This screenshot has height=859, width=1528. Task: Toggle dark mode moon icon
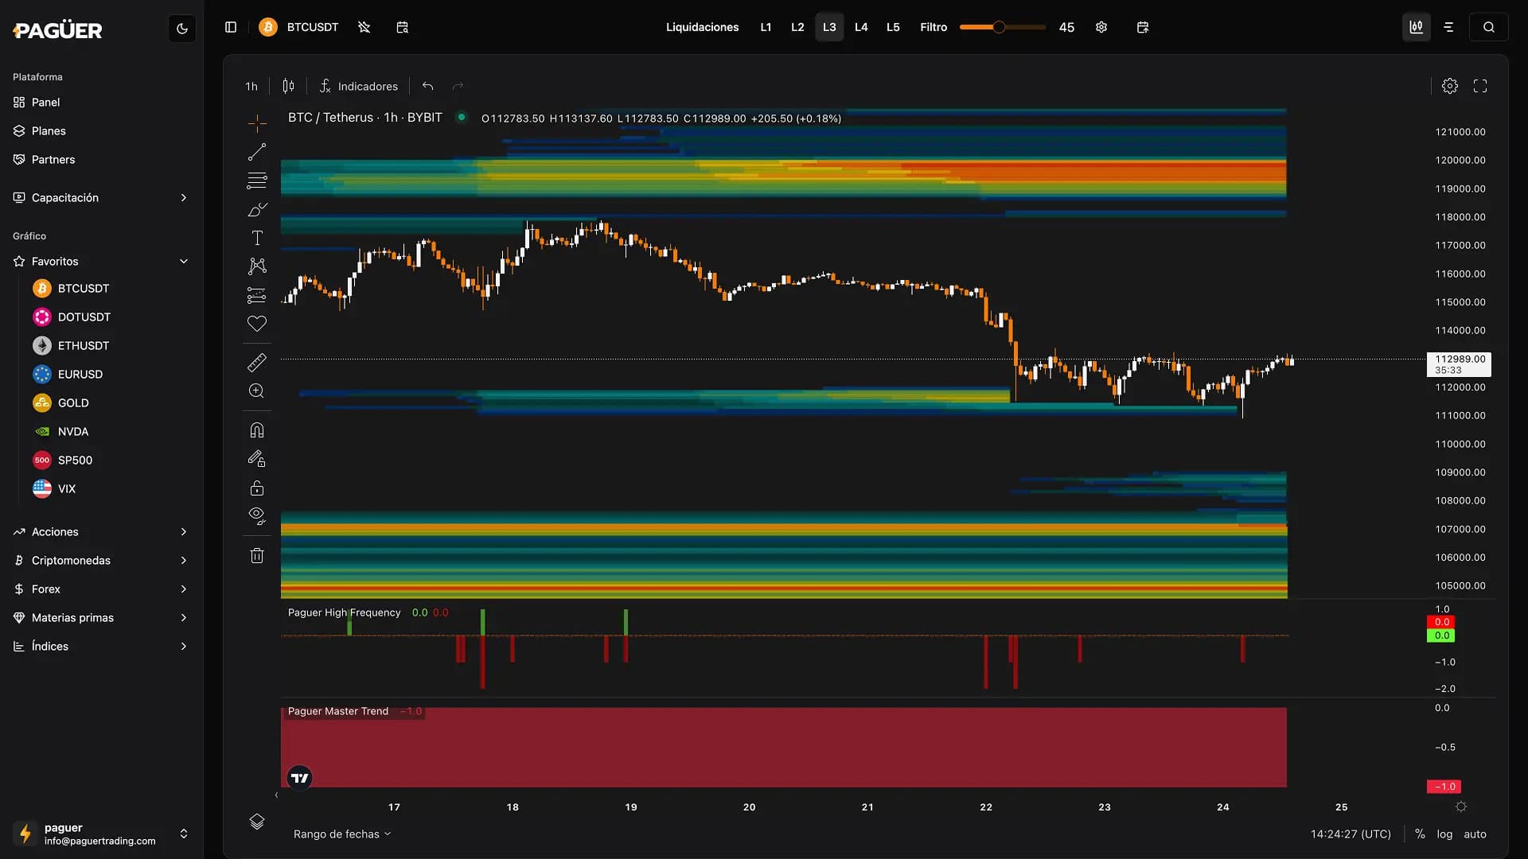(182, 29)
